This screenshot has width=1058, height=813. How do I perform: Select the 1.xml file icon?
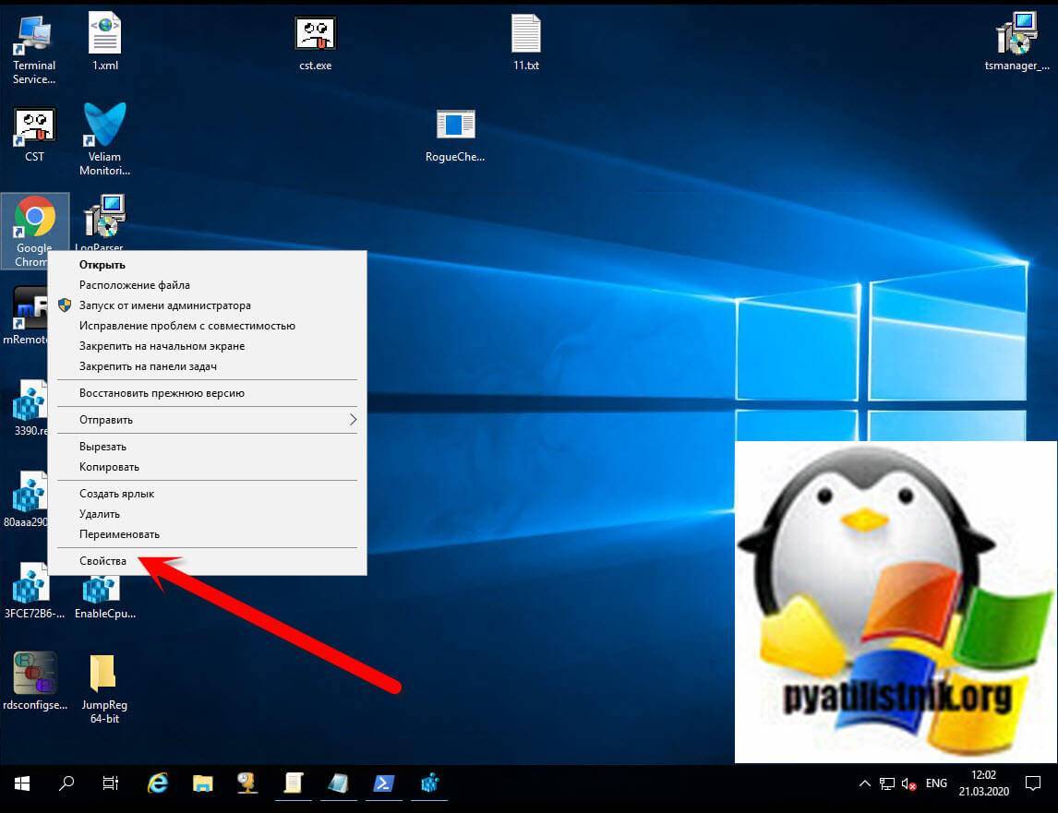(104, 35)
